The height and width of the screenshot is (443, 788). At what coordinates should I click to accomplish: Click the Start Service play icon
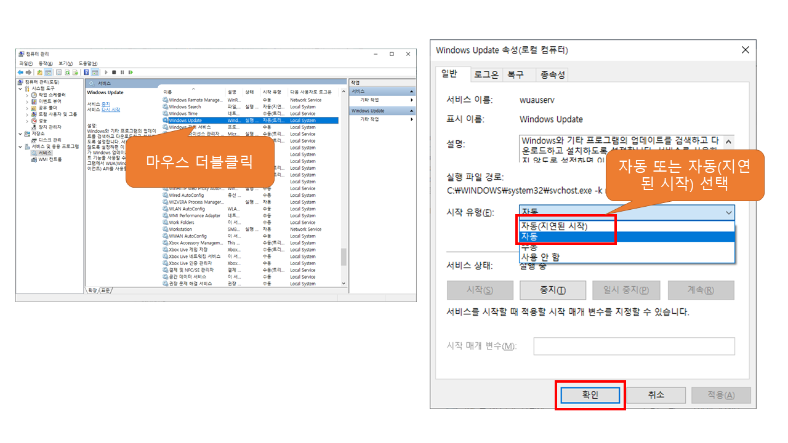(107, 73)
